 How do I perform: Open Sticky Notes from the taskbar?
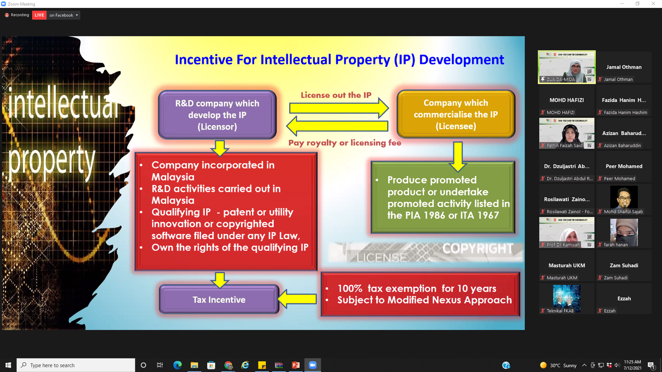click(x=262, y=365)
